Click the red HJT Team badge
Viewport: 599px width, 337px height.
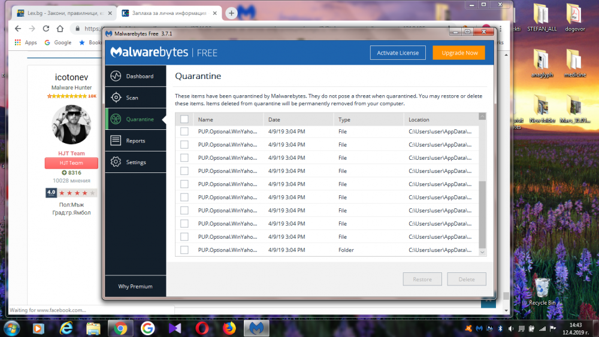click(x=71, y=163)
